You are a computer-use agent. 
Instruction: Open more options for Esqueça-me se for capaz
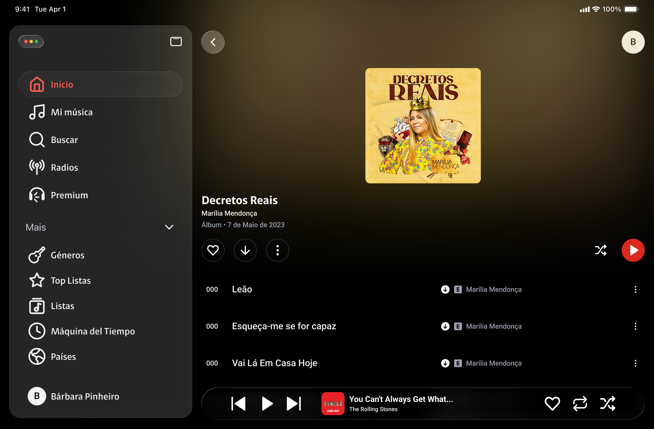coord(635,326)
